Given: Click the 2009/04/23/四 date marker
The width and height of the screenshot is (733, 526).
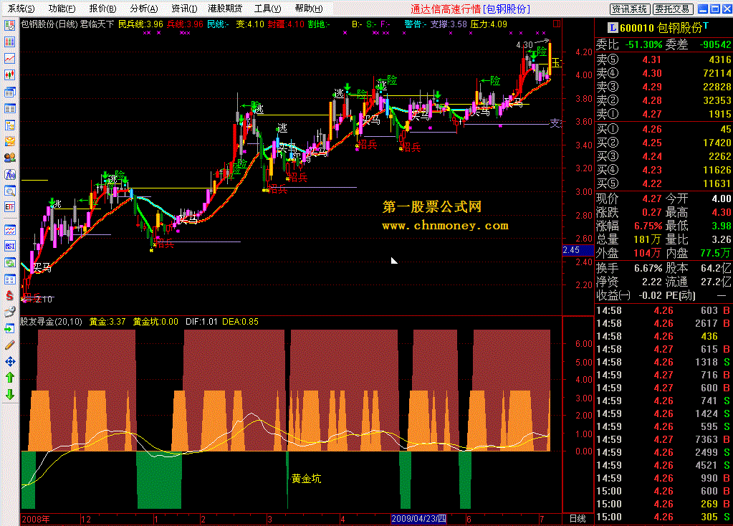Looking at the screenshot, I should 419,519.
